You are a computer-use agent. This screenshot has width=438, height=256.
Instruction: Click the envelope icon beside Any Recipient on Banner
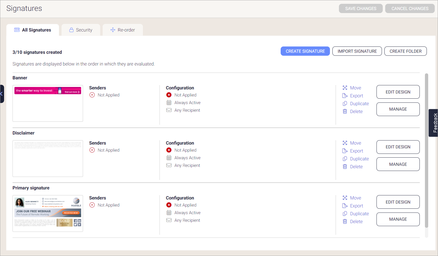[x=169, y=110]
